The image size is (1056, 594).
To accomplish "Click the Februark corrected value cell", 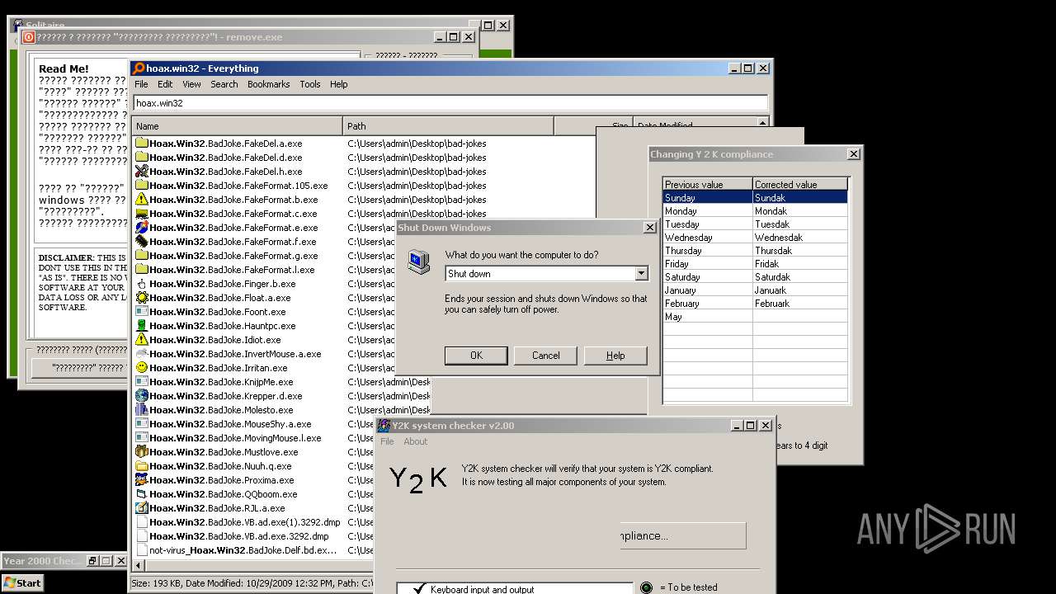I will [x=799, y=304].
